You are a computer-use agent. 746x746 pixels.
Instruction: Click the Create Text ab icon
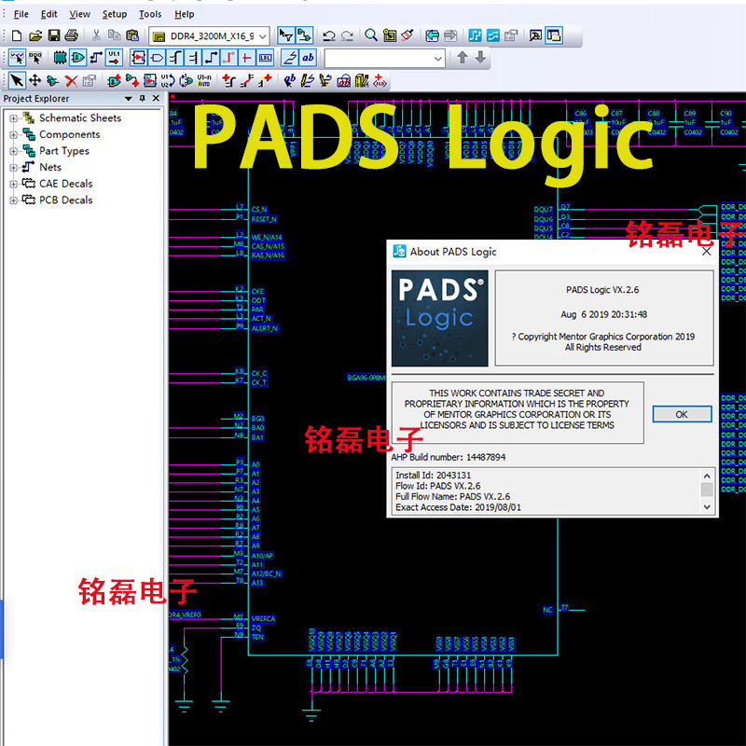click(x=289, y=80)
